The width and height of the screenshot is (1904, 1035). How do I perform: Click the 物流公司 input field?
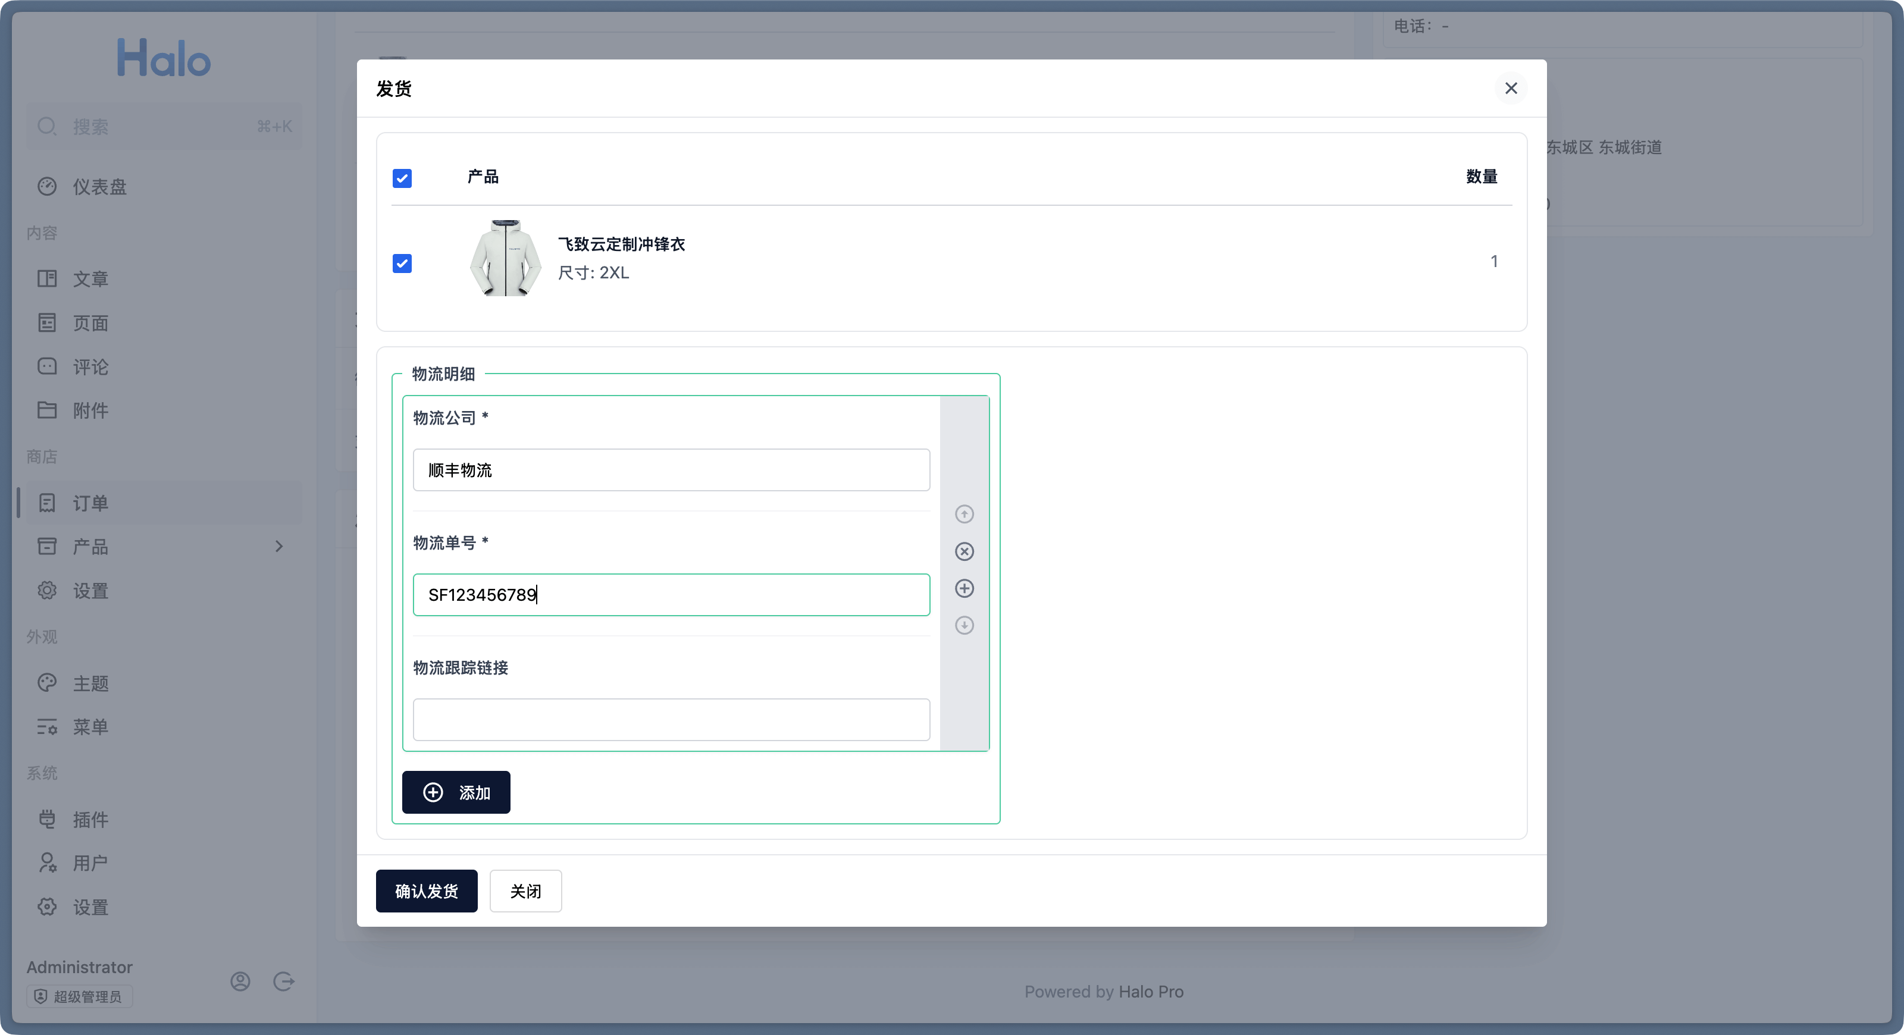671,470
